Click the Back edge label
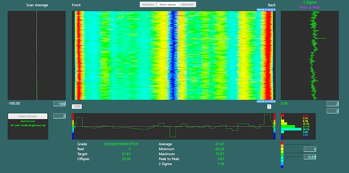The image size is (349, 173). (x=272, y=5)
